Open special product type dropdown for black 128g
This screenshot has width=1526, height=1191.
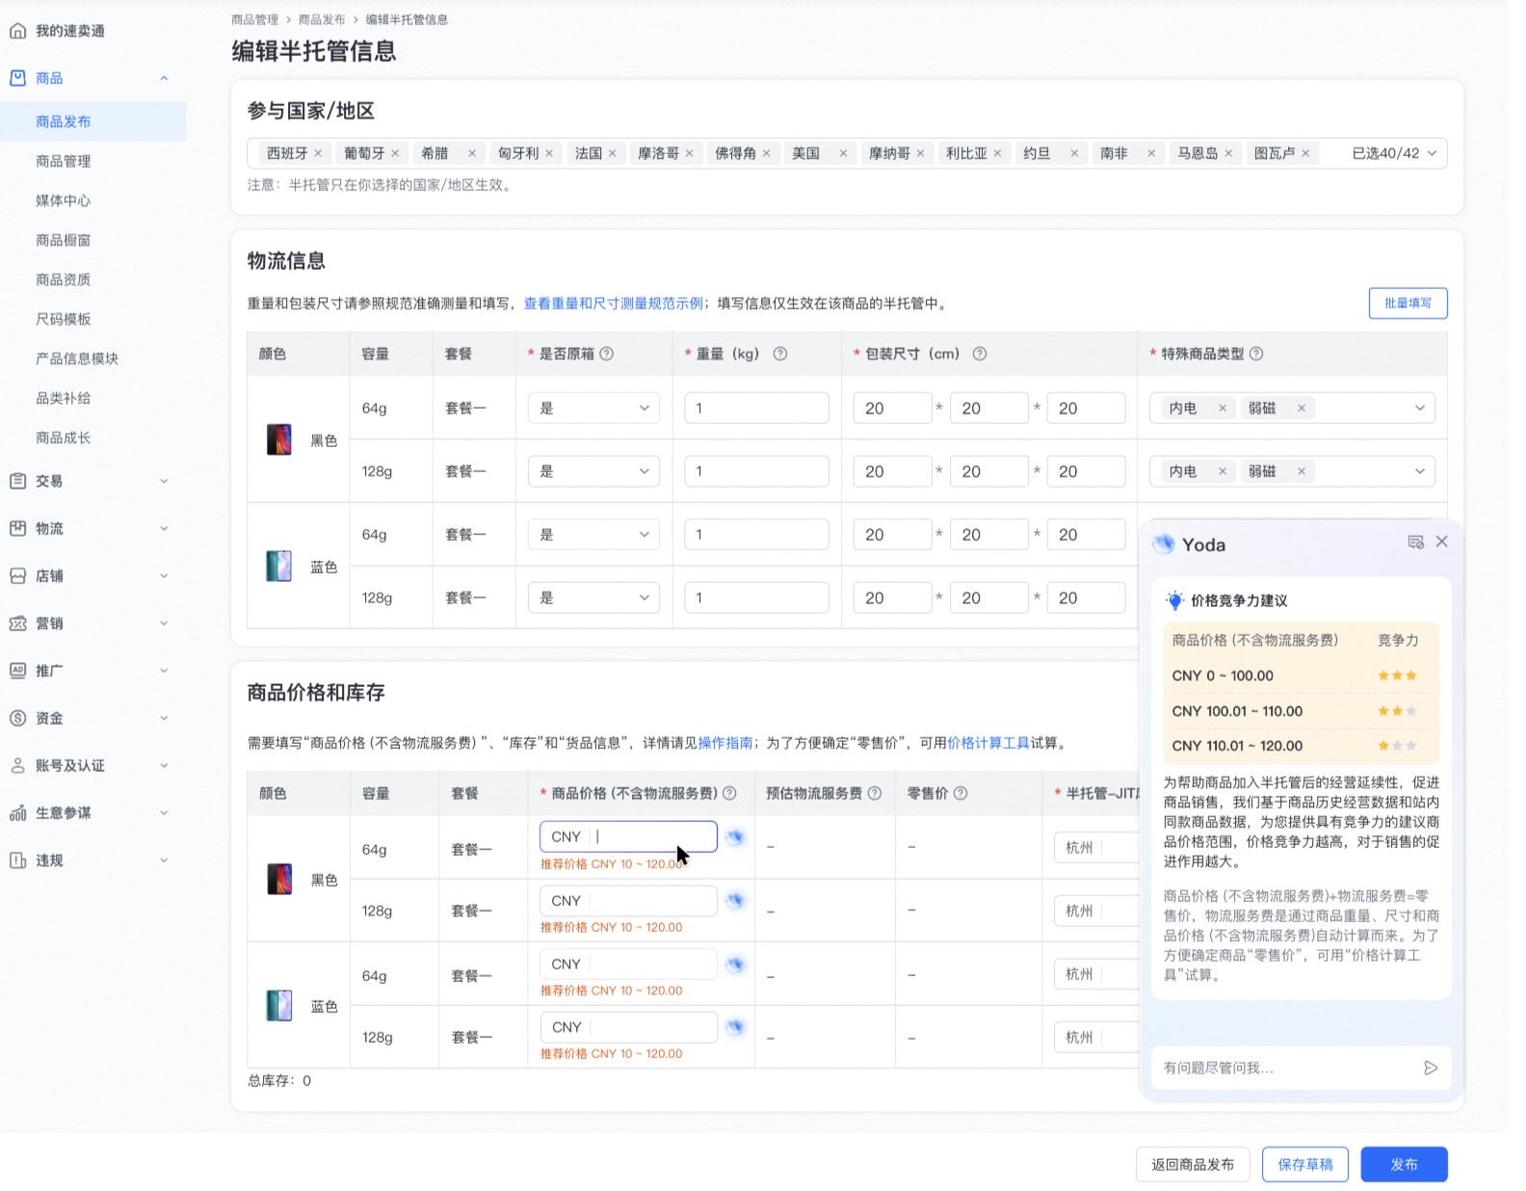tap(1419, 471)
